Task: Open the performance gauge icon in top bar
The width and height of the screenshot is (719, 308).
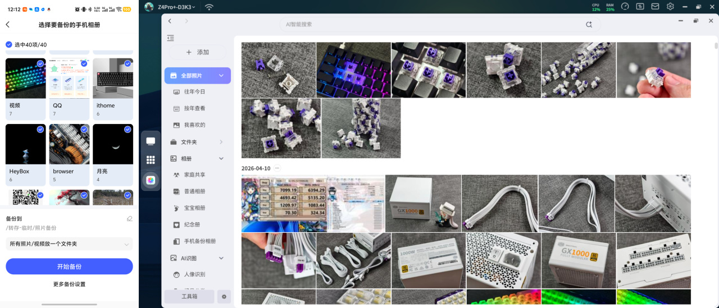Action: tap(625, 6)
